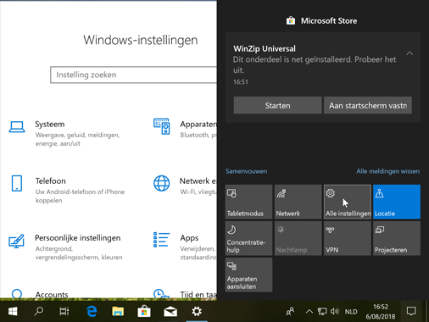
Task: Click the Starten button for WinZip
Action: click(x=277, y=105)
